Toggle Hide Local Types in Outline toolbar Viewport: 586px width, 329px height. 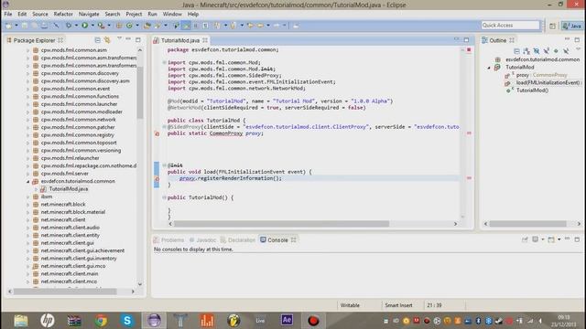click(x=566, y=51)
